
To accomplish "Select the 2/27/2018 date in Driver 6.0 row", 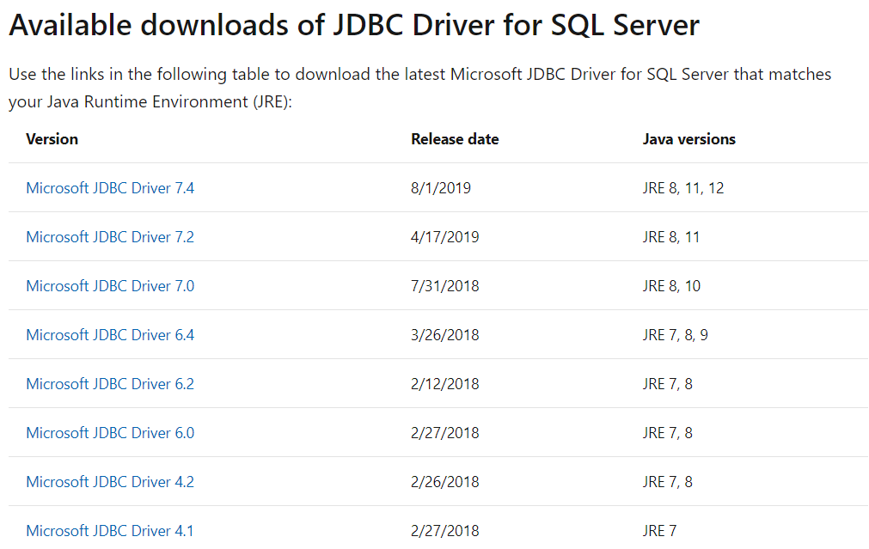I will 444,433.
